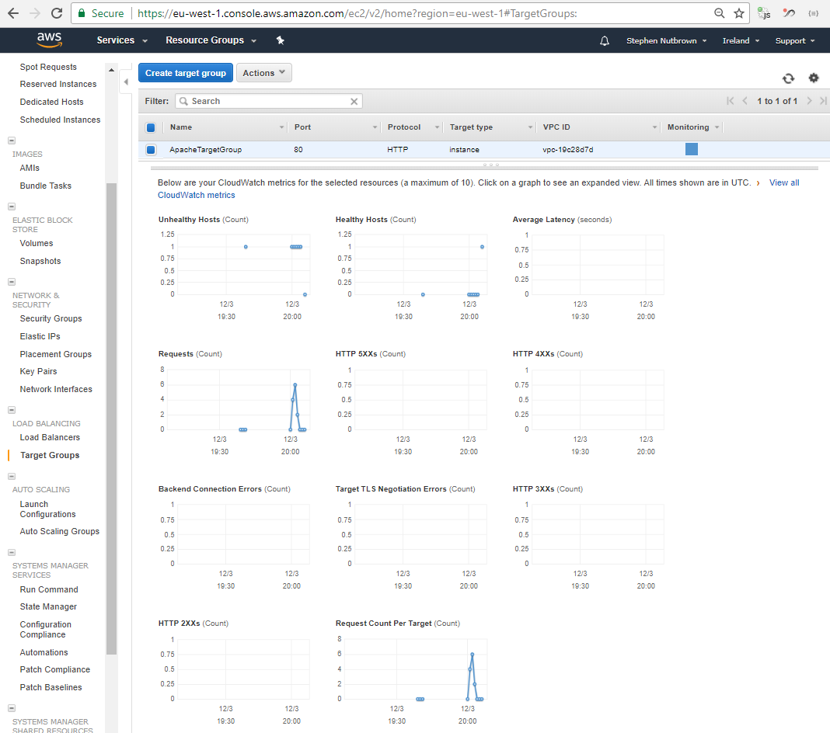Collapse the Load Balancing section

point(12,411)
